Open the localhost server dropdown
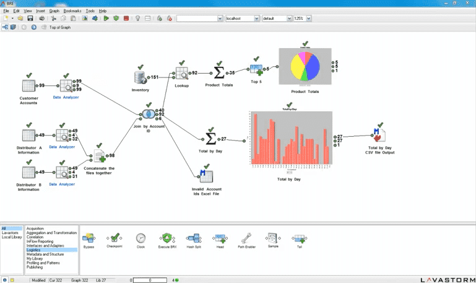The width and height of the screenshot is (476, 283). click(256, 19)
